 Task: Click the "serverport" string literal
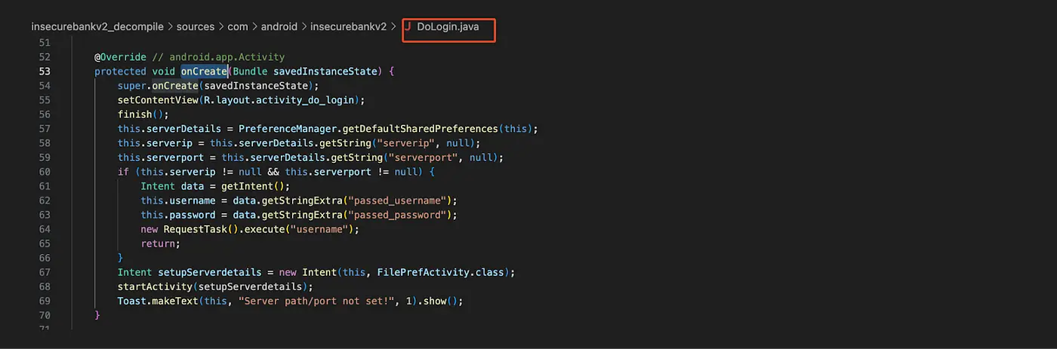pyautogui.click(x=423, y=158)
